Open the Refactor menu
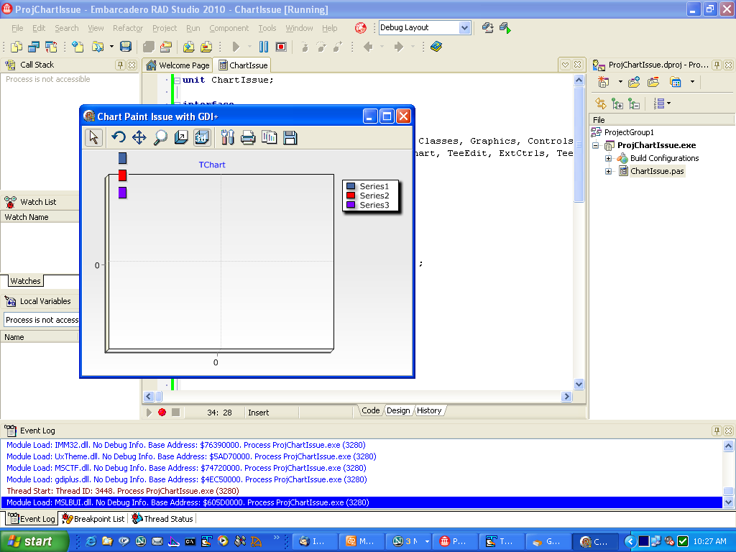Viewport: 736px width, 552px height. 128,28
